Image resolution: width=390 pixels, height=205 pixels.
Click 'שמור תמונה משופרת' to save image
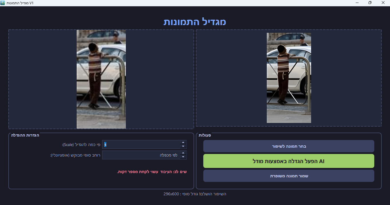(x=288, y=176)
